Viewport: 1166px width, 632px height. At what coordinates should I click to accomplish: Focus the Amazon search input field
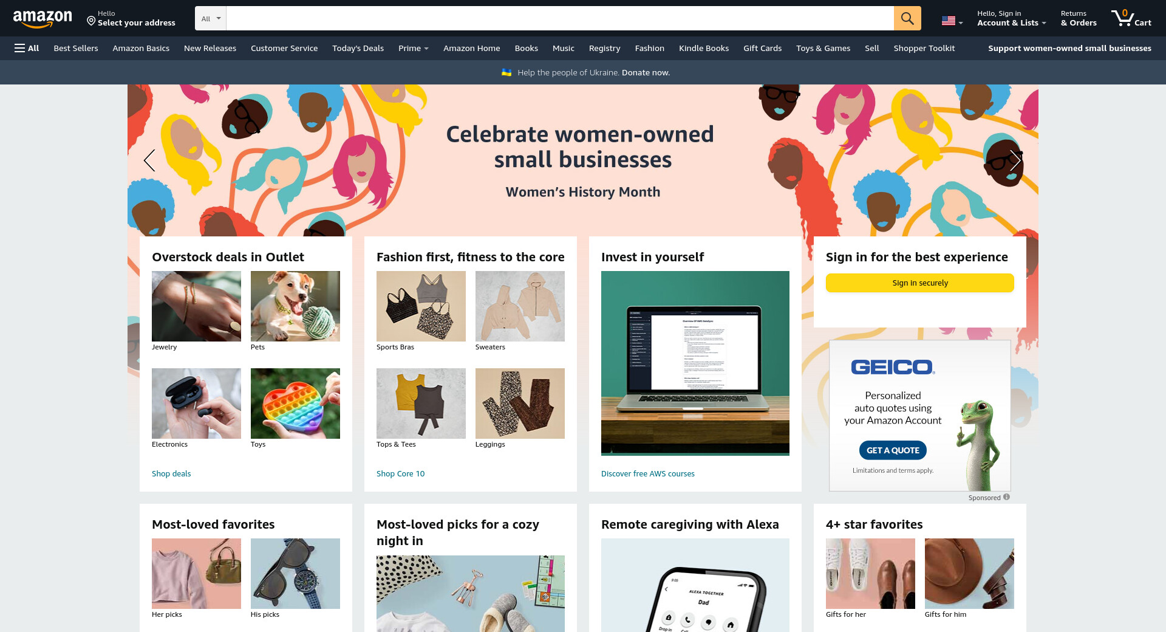click(x=560, y=18)
